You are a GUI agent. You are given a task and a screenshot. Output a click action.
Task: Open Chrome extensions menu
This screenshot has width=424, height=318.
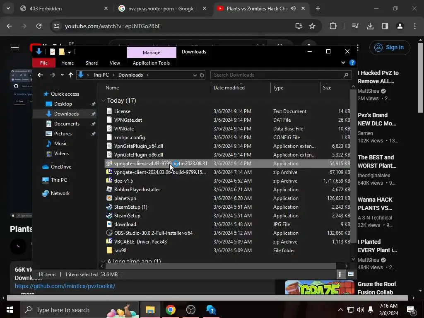click(x=333, y=26)
